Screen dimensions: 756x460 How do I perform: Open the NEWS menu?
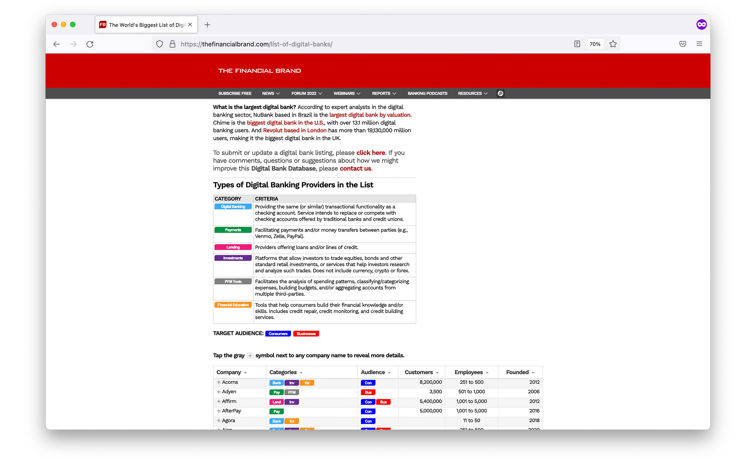click(271, 93)
